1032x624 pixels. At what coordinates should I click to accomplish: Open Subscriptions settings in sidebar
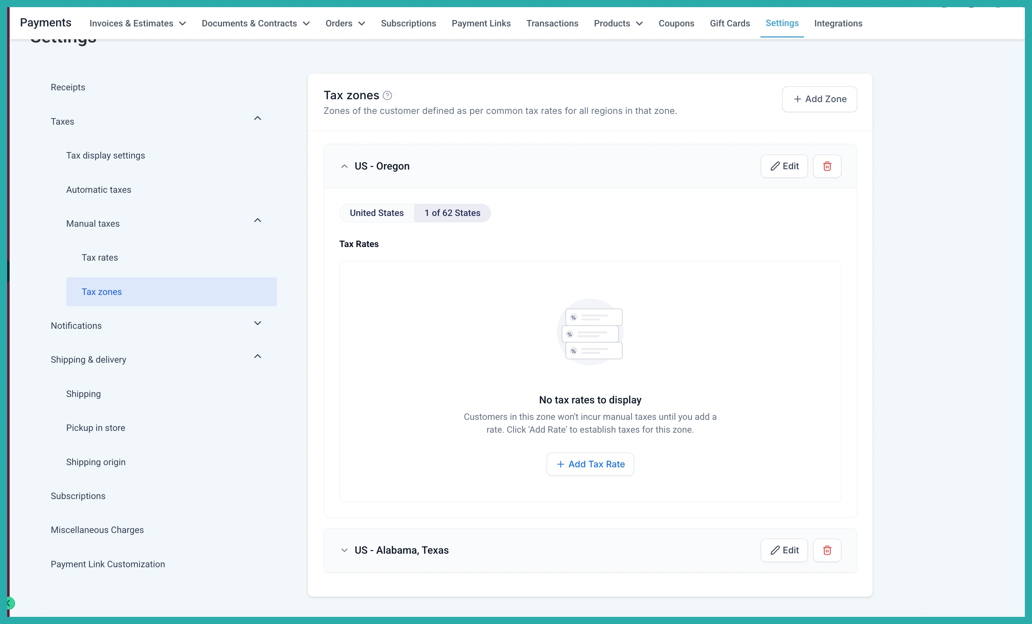pos(78,496)
